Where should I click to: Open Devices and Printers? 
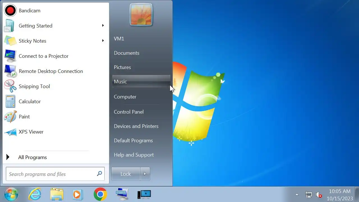(x=141, y=126)
